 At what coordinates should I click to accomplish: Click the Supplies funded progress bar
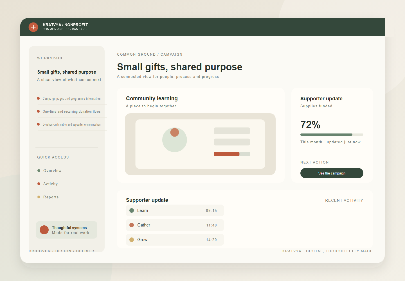pyautogui.click(x=332, y=135)
